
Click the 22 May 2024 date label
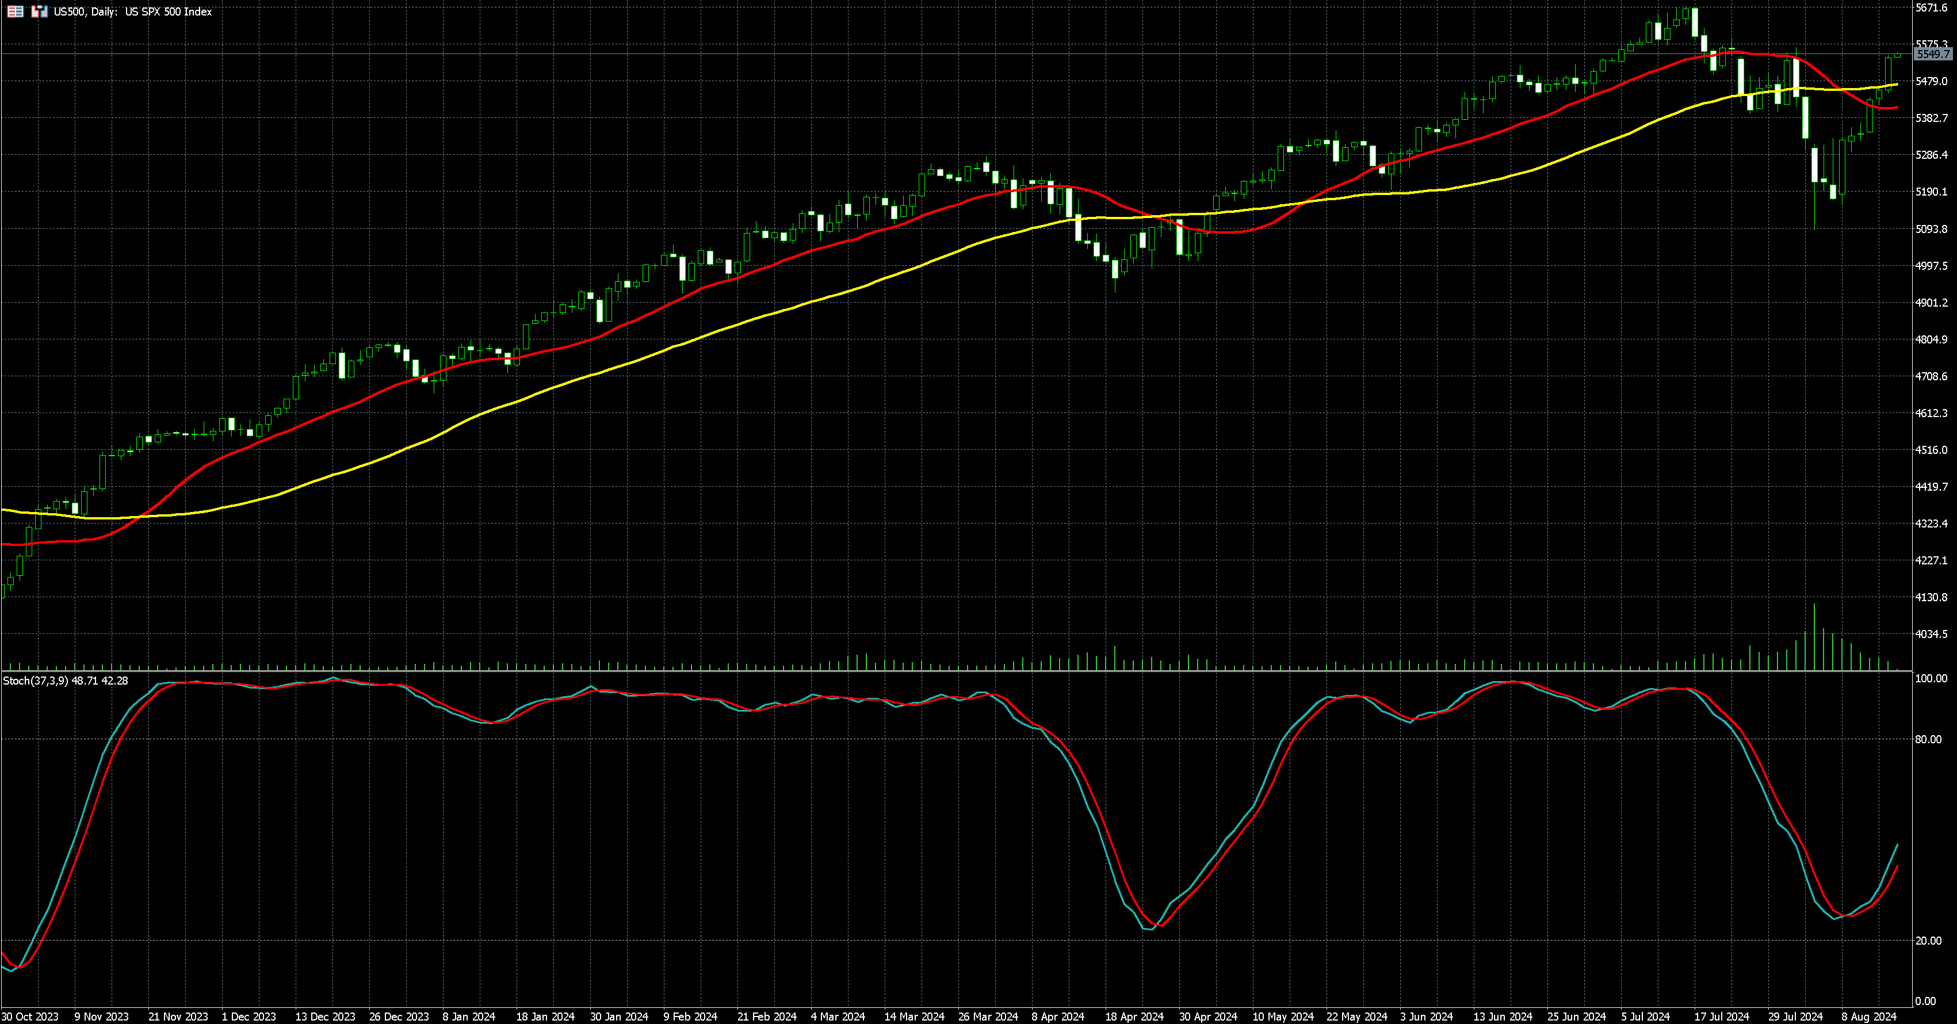pyautogui.click(x=1357, y=1017)
